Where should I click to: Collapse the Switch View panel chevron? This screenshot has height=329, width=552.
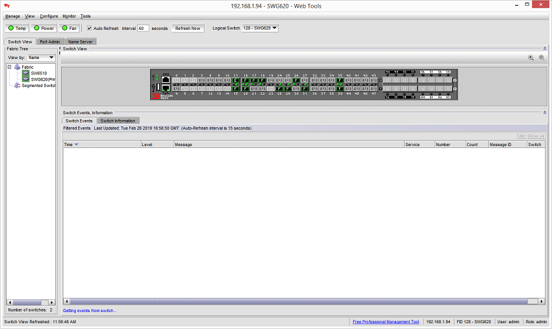click(x=545, y=49)
